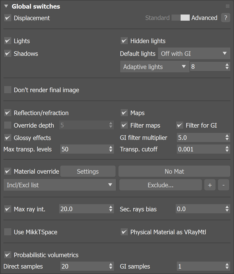
Task: Expand the Incl/Excl list dropdown
Action: [59, 185]
